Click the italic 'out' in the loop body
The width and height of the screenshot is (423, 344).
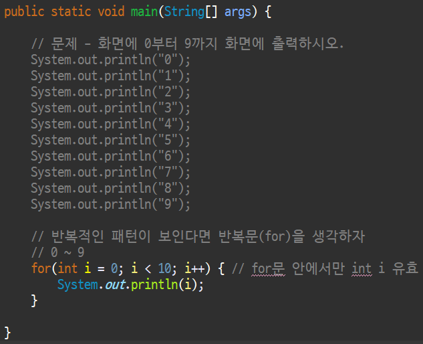coord(115,285)
